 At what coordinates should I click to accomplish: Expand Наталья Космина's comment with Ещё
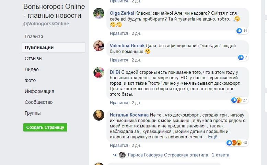pos(213,137)
